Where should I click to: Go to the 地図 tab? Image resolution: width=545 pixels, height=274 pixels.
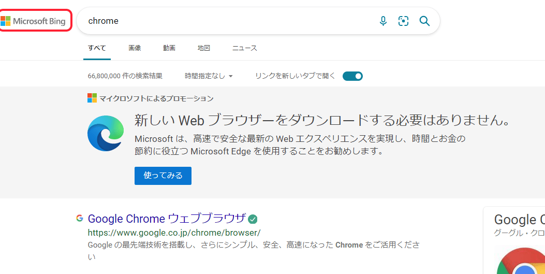(x=204, y=48)
